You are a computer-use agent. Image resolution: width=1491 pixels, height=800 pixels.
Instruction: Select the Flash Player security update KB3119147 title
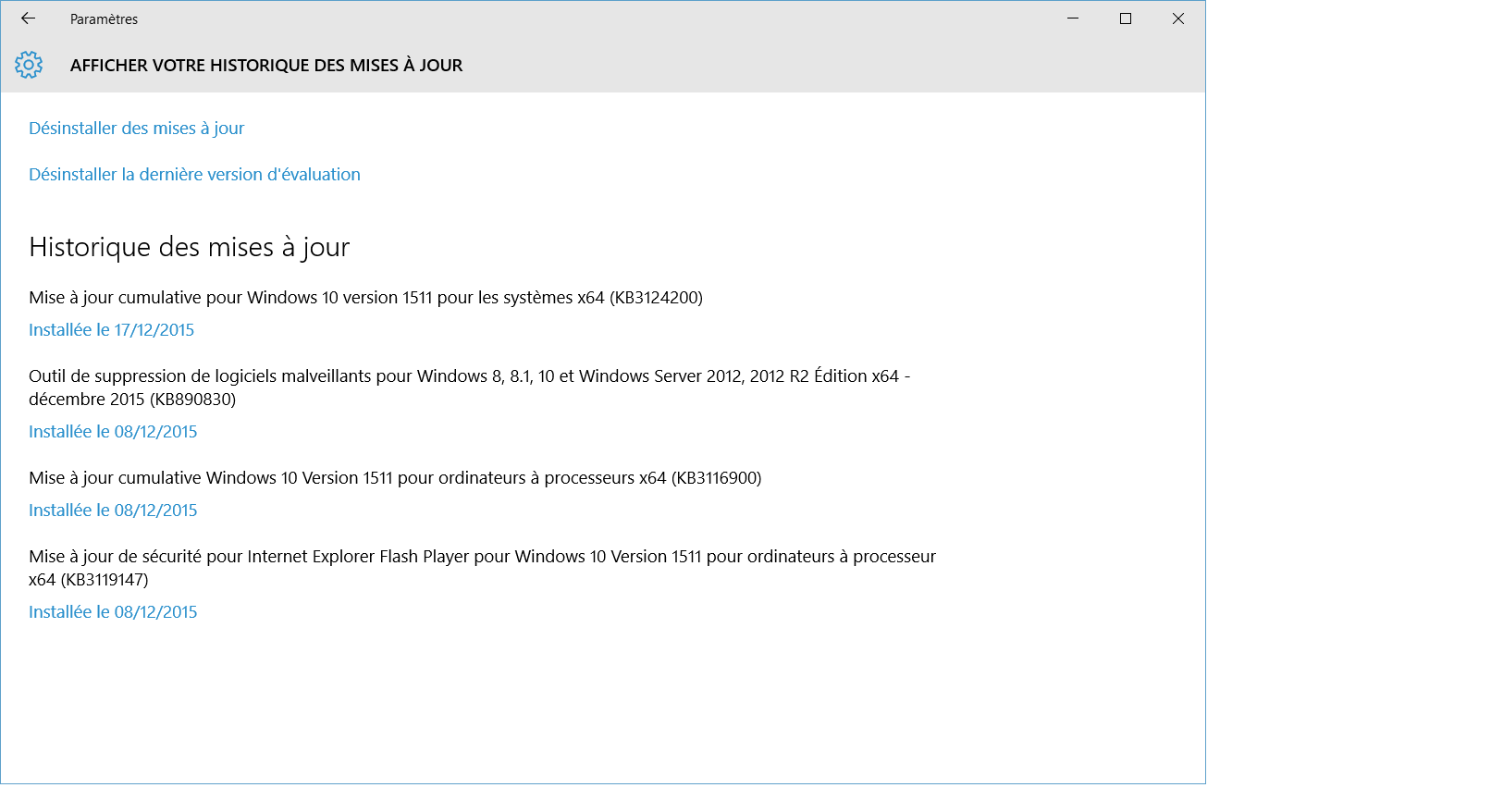pos(481,557)
